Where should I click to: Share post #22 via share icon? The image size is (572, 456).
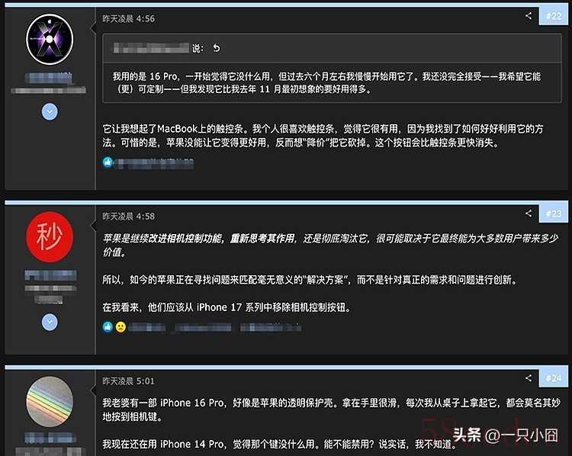click(x=529, y=16)
